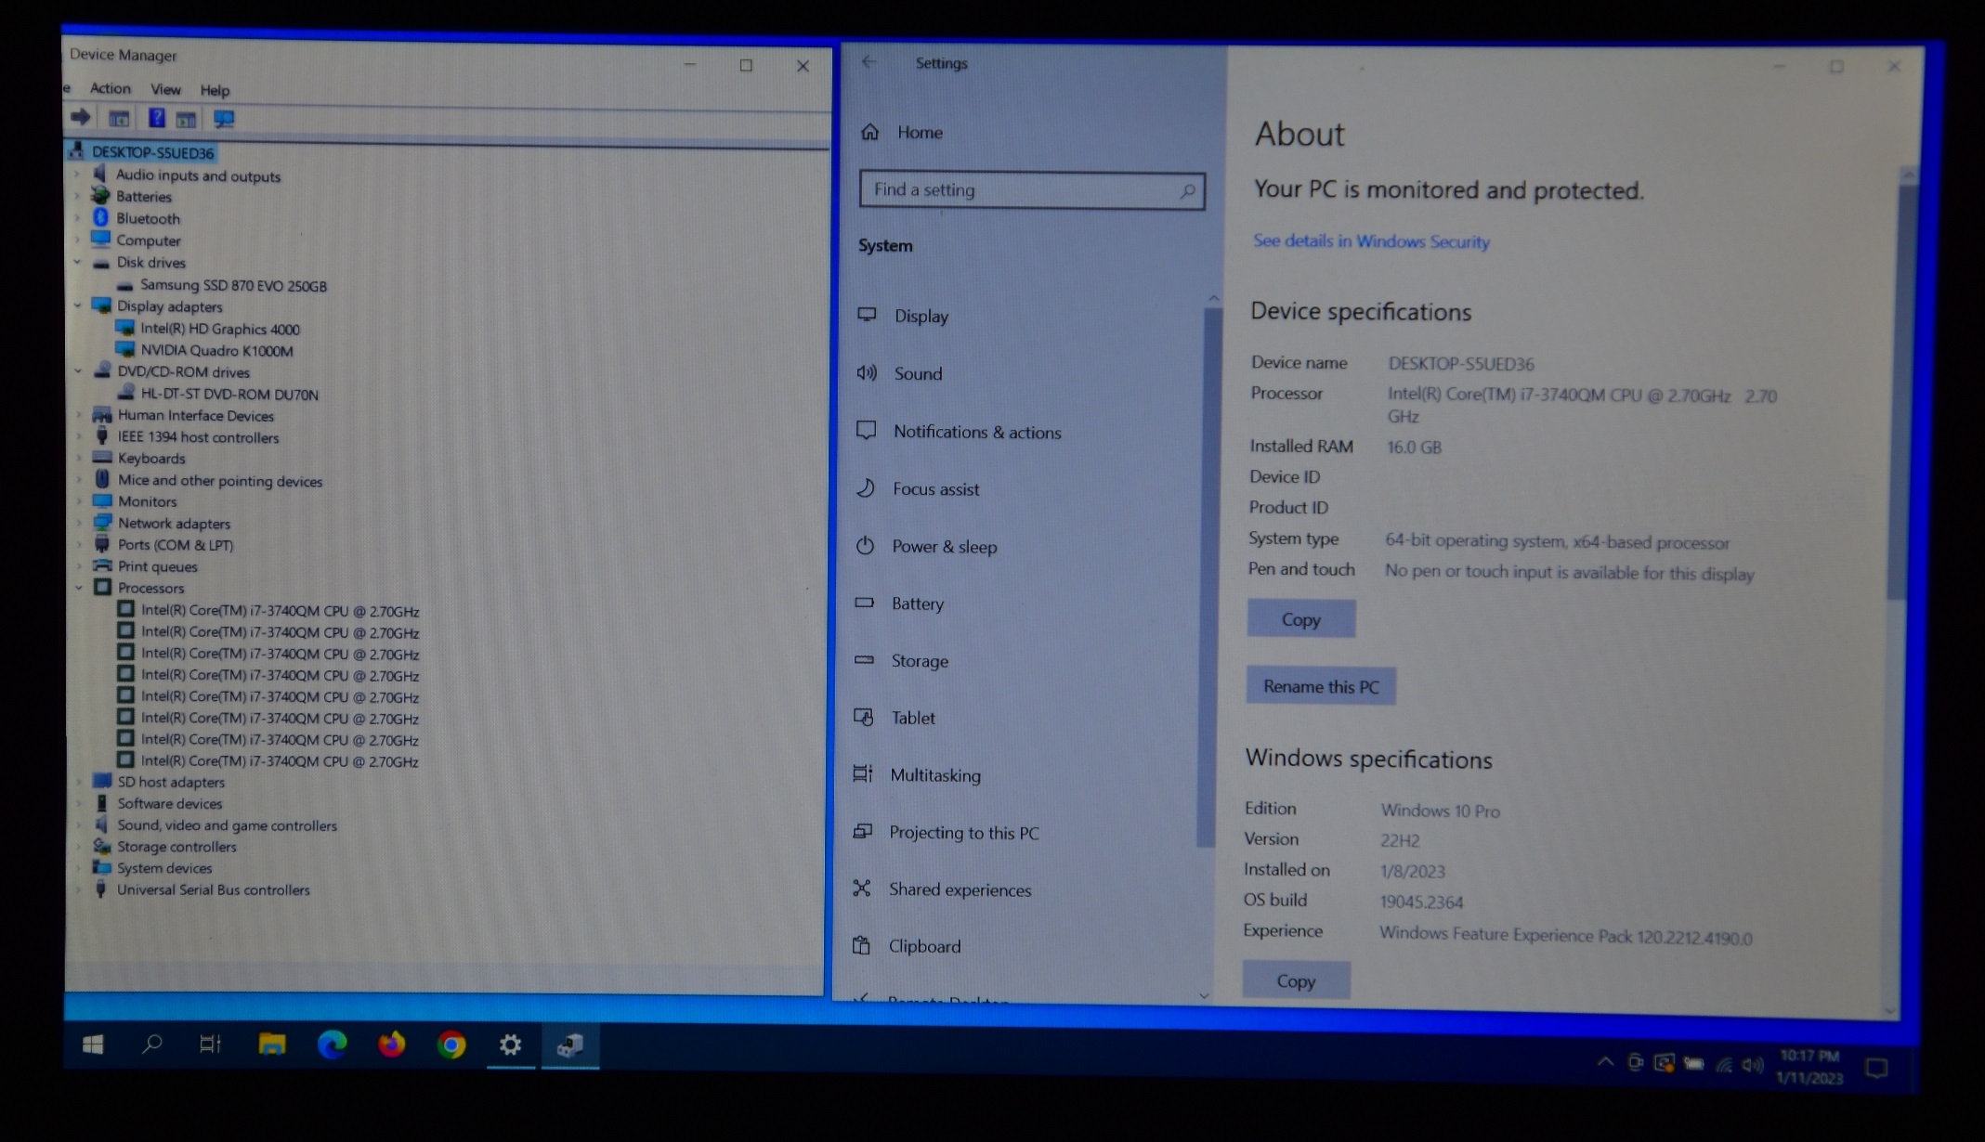Click the forward arrow toolbar icon
The image size is (1985, 1142).
pyautogui.click(x=81, y=117)
